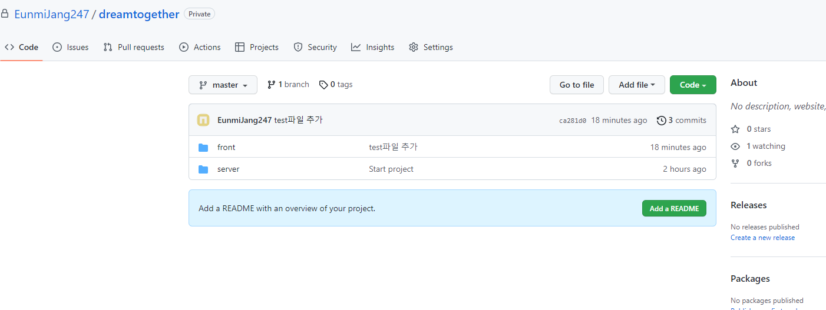Click the front folder icon

[x=203, y=147]
